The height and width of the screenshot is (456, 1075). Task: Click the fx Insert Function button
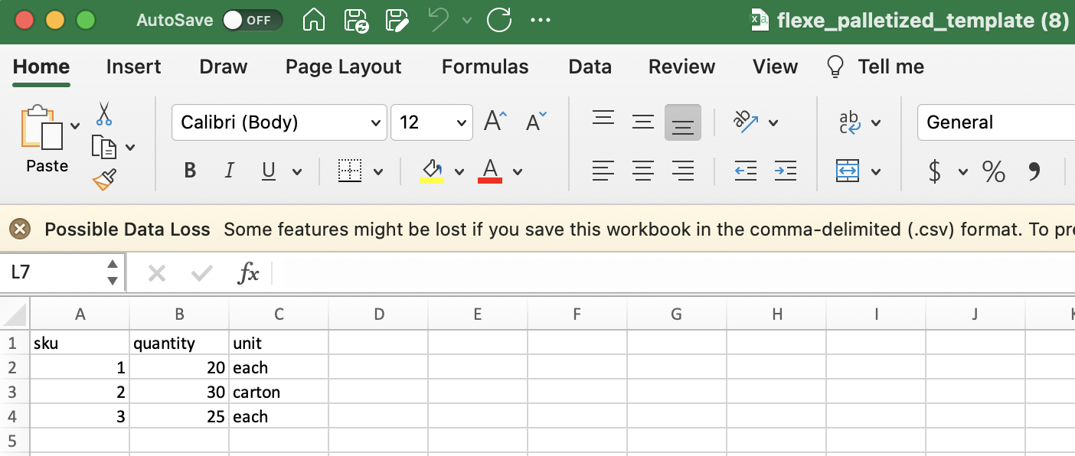click(249, 272)
